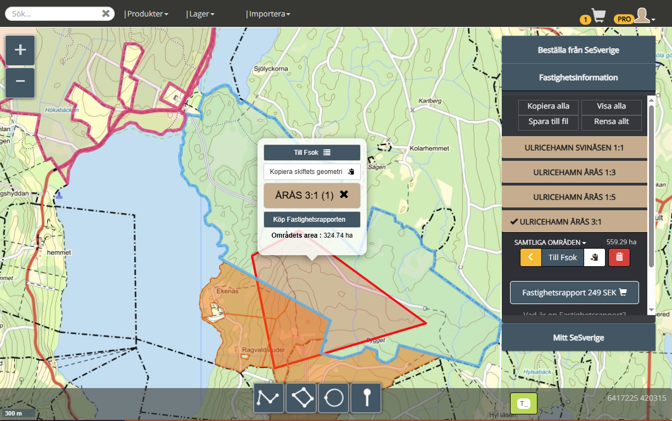Screen dimensions: 672x421
Task: Select the point marker tool
Action: [x=366, y=398]
